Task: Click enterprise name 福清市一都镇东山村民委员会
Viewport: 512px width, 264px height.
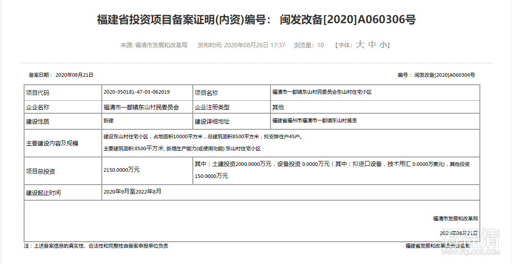Action: 141,107
